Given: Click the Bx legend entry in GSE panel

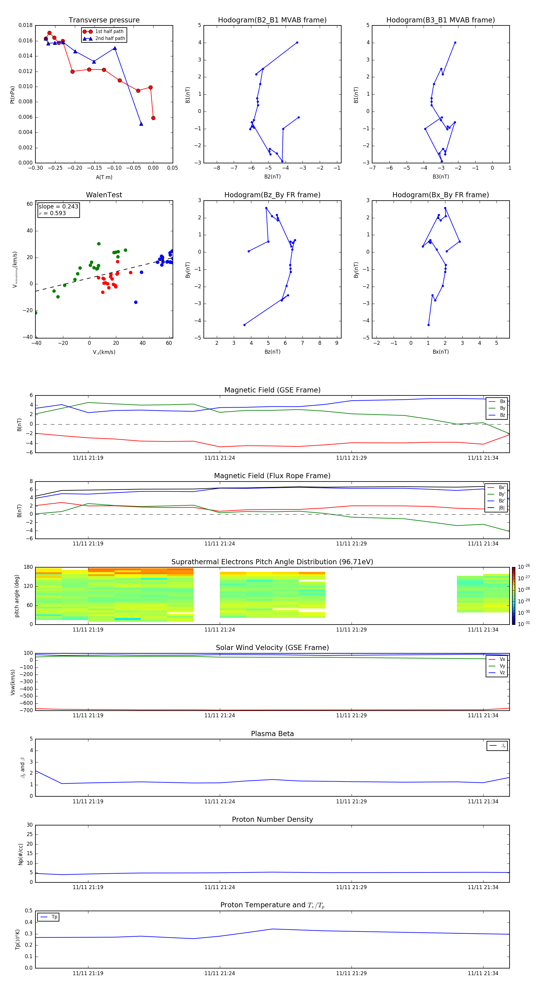Looking at the screenshot, I should (x=497, y=402).
